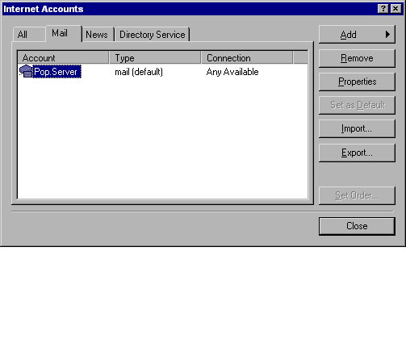Click the Remove button
Screen dimensions: 406x356
357,58
